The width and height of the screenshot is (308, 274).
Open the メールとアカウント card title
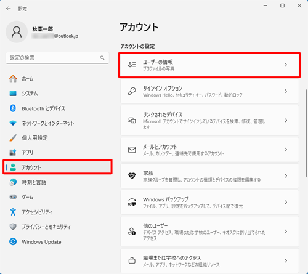[160, 147]
